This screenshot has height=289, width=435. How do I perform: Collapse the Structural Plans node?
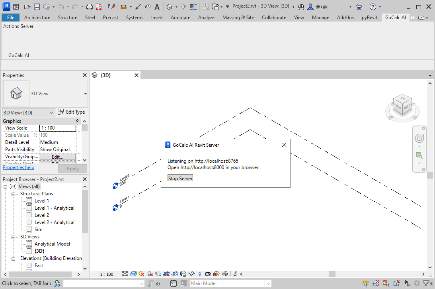[13, 194]
